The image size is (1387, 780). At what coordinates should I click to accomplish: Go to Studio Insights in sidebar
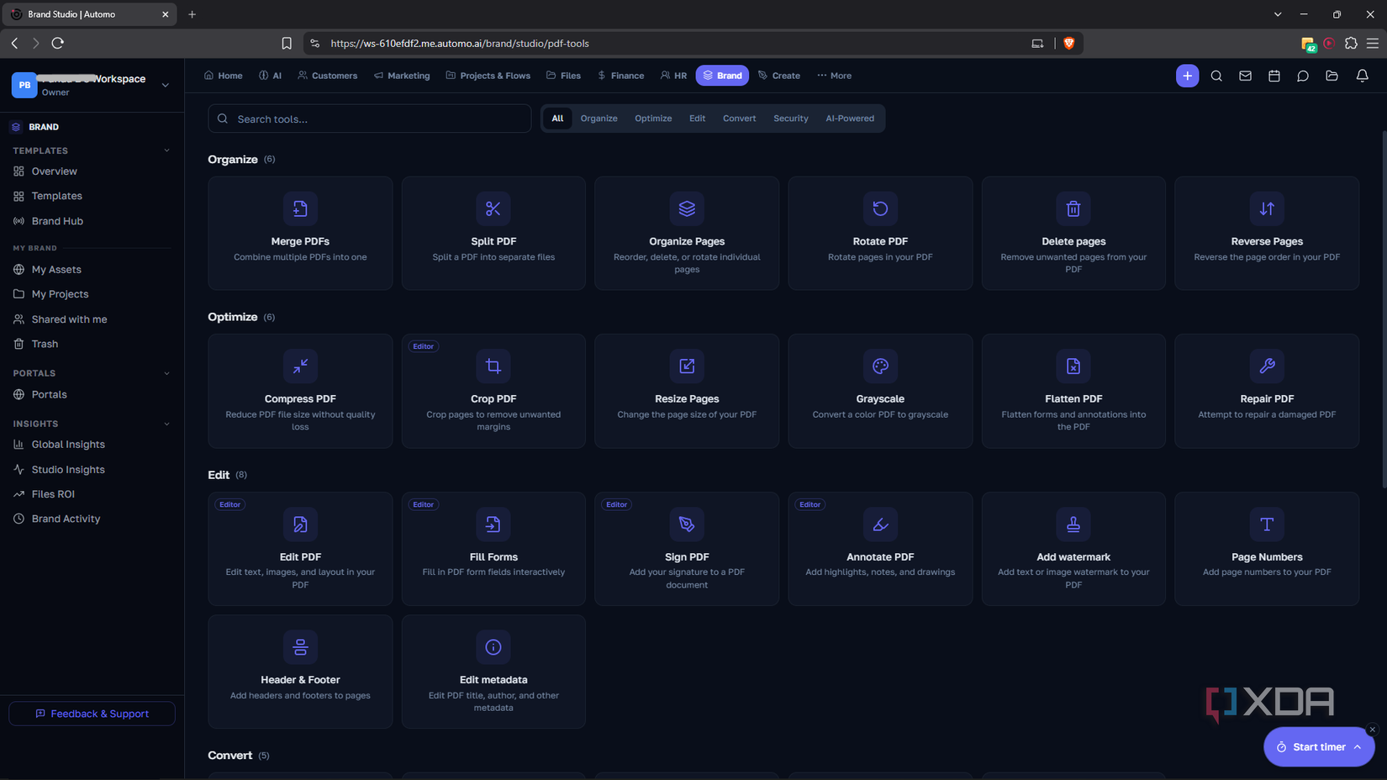pos(68,469)
